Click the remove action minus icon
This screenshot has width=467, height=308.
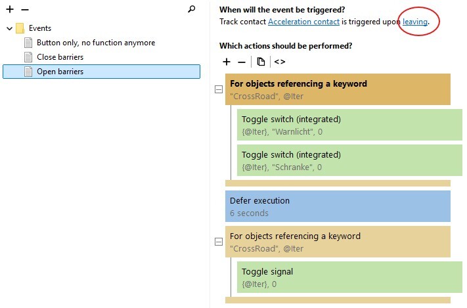click(x=242, y=62)
